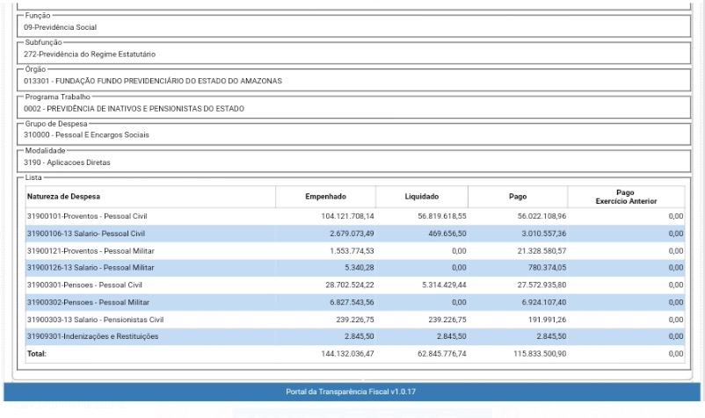
Task: Click the Natureza de Despesa column header
Action: [67, 197]
